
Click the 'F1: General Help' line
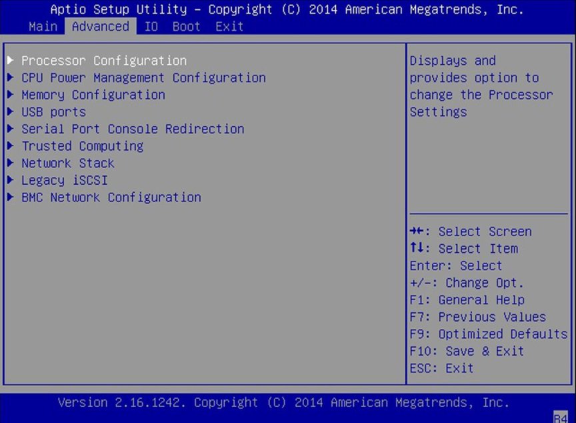click(x=467, y=300)
